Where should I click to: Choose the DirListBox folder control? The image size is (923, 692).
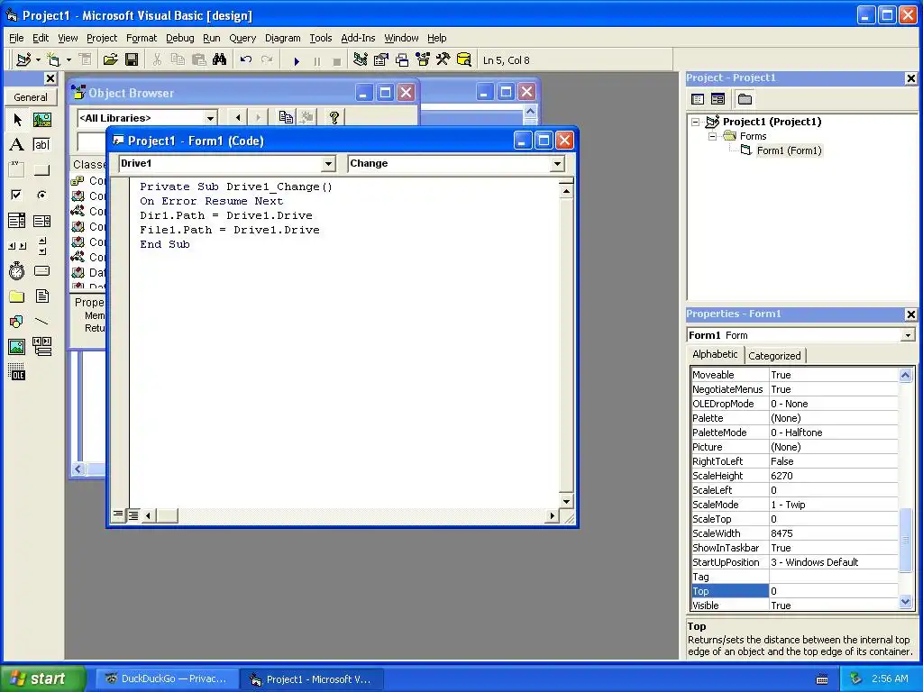tap(17, 296)
